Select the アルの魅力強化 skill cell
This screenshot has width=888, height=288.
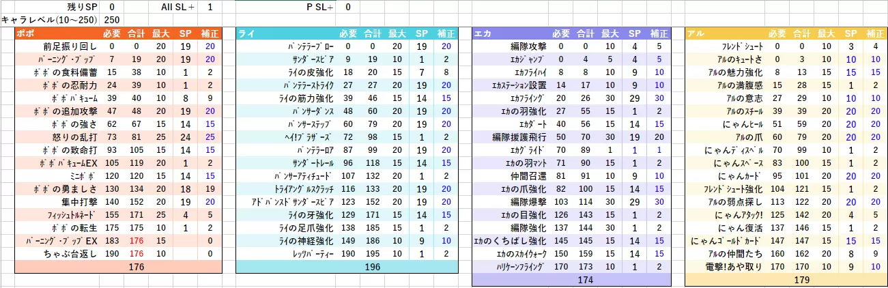725,72
